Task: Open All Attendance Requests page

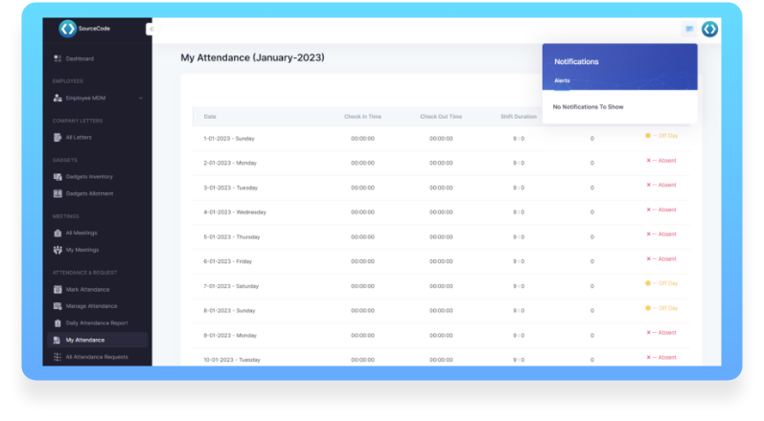Action: 96,357
